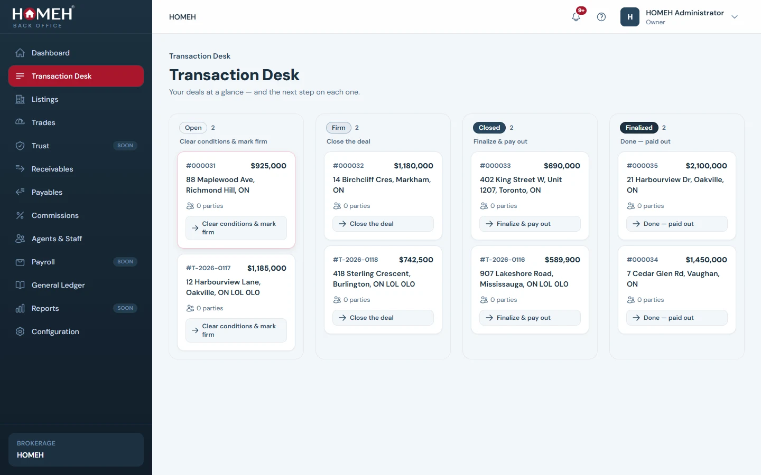Click the parties icon on deal #000031

[190, 206]
